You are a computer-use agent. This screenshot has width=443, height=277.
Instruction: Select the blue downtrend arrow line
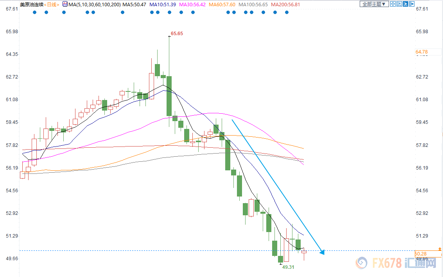[x=278, y=187]
